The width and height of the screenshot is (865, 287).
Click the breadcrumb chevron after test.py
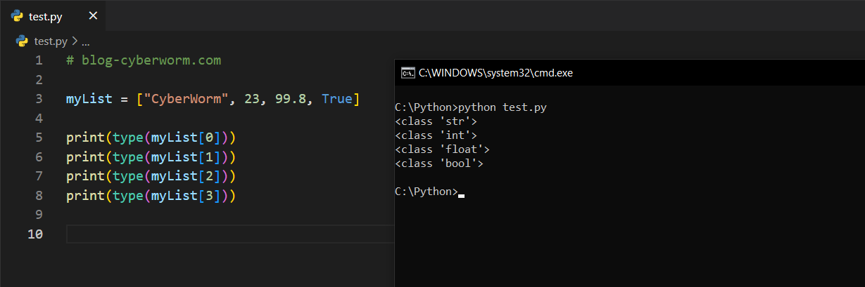tap(75, 41)
